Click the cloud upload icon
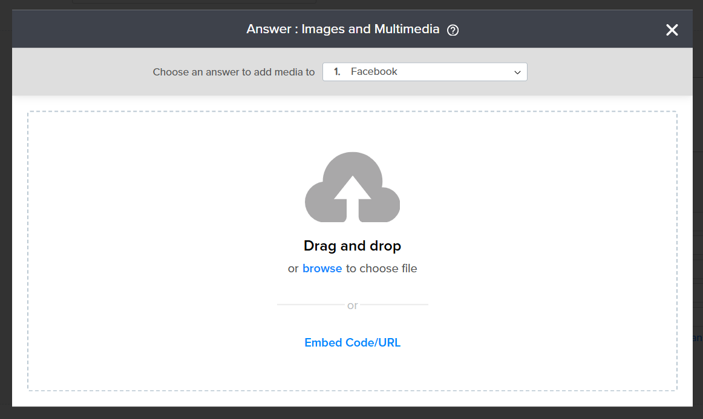This screenshot has height=419, width=703. coord(352,187)
